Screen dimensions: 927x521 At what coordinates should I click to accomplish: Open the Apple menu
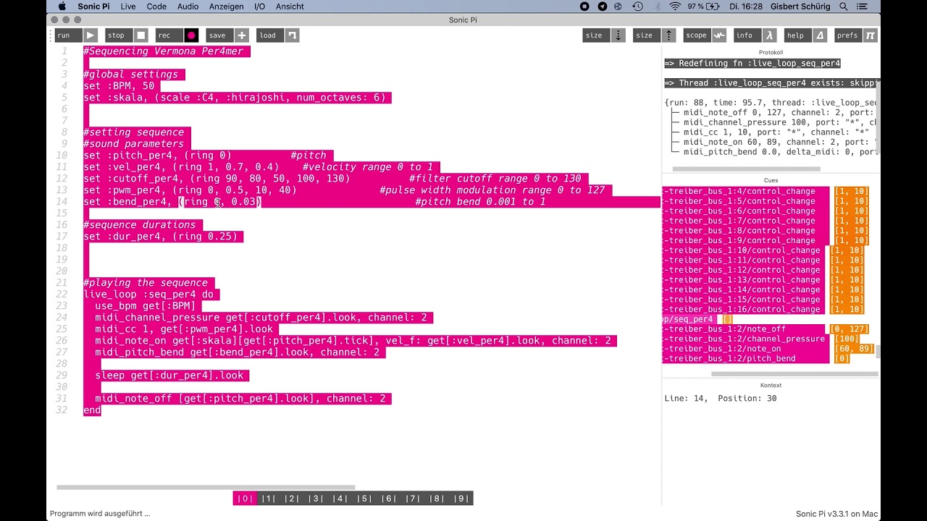click(x=61, y=7)
